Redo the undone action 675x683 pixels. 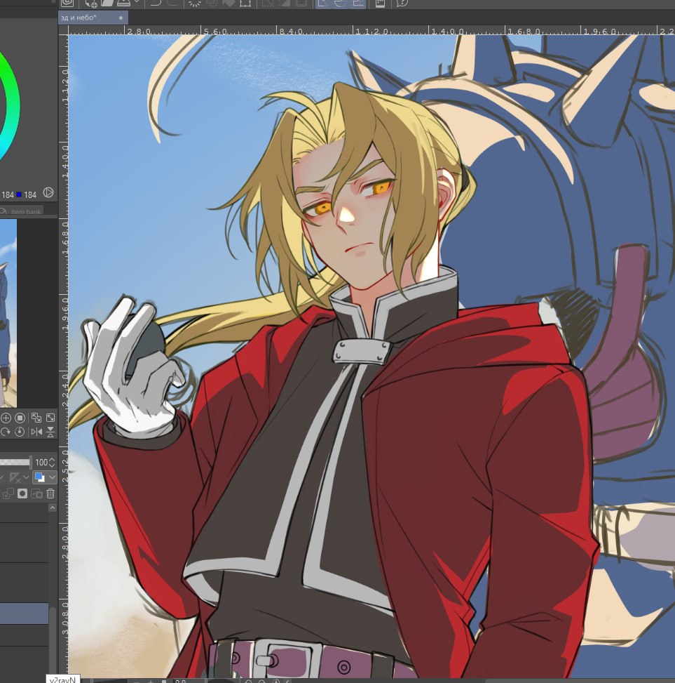pyautogui.click(x=172, y=3)
